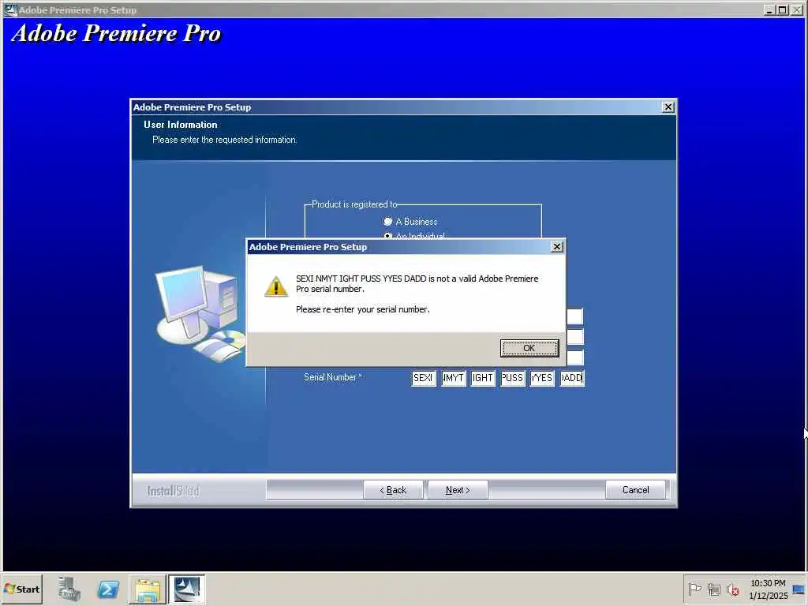Screen dimensions: 808x606
Task: Click the Back button in setup wizard
Action: coord(393,490)
